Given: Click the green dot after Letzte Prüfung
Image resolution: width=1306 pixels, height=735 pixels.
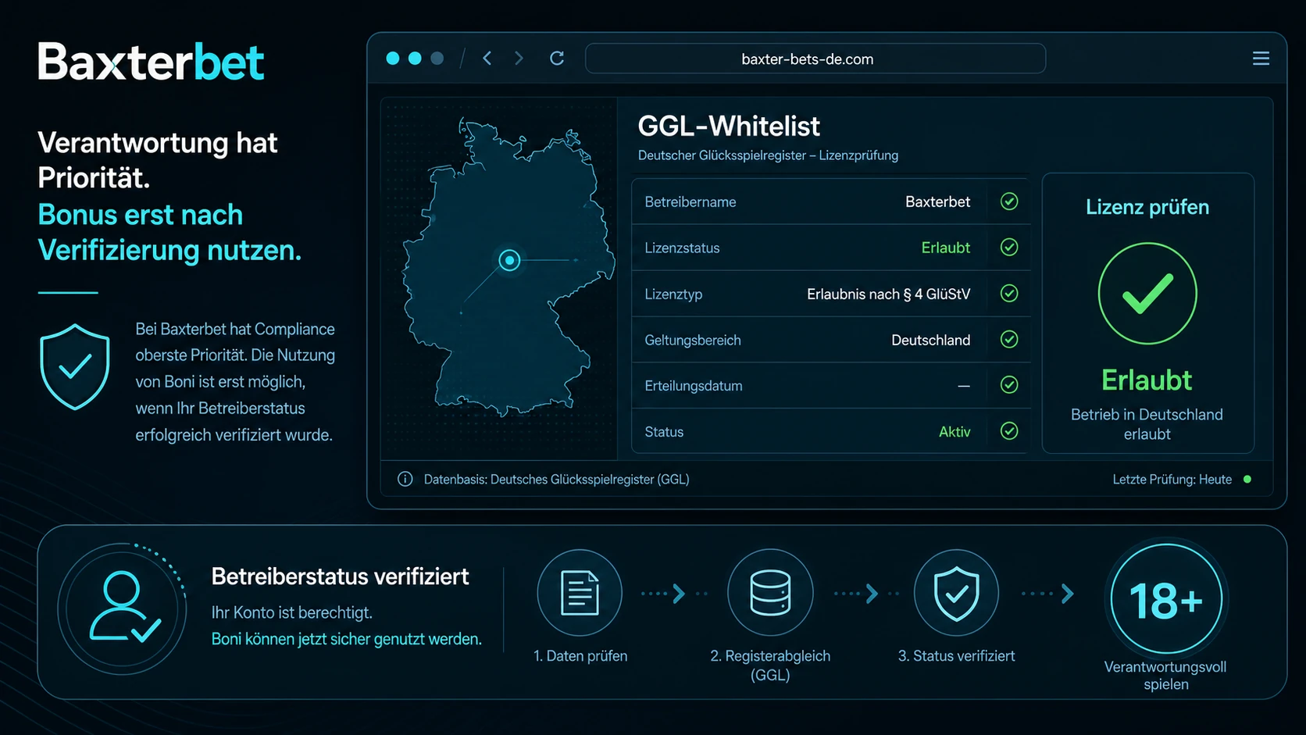Looking at the screenshot, I should click(x=1247, y=480).
